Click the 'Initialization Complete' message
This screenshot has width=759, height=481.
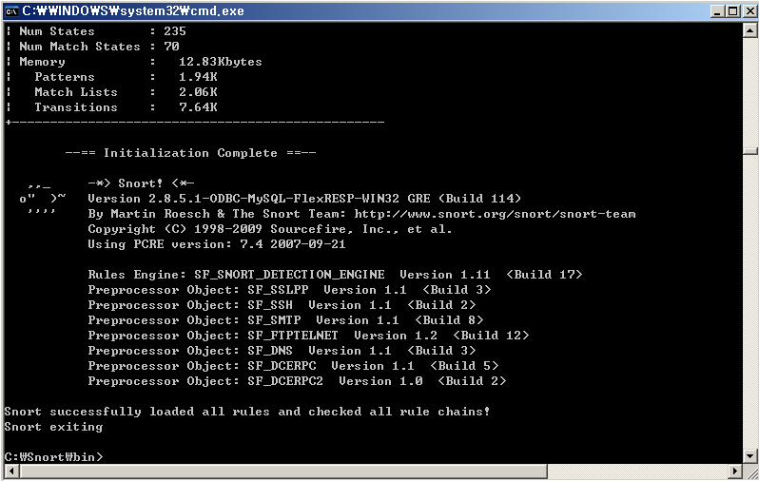(x=190, y=153)
